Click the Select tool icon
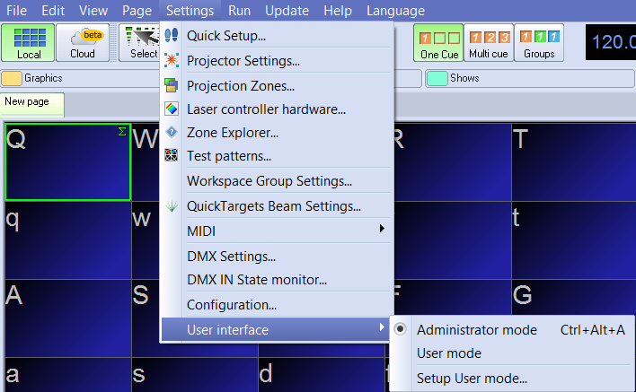Screen dimensions: 636x392 (140, 42)
